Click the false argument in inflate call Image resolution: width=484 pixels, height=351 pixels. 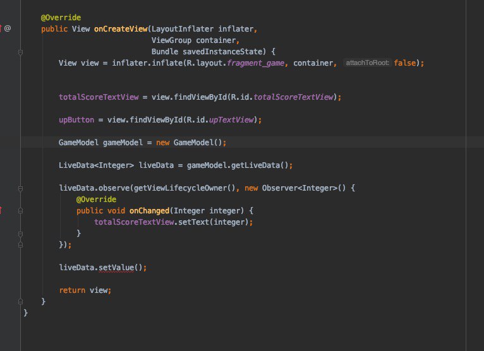pos(404,63)
